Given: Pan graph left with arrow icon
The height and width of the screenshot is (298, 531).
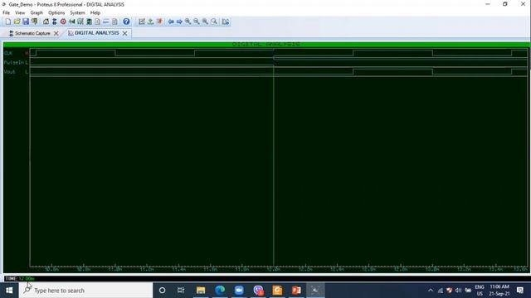Looking at the screenshot, I should (x=171, y=22).
